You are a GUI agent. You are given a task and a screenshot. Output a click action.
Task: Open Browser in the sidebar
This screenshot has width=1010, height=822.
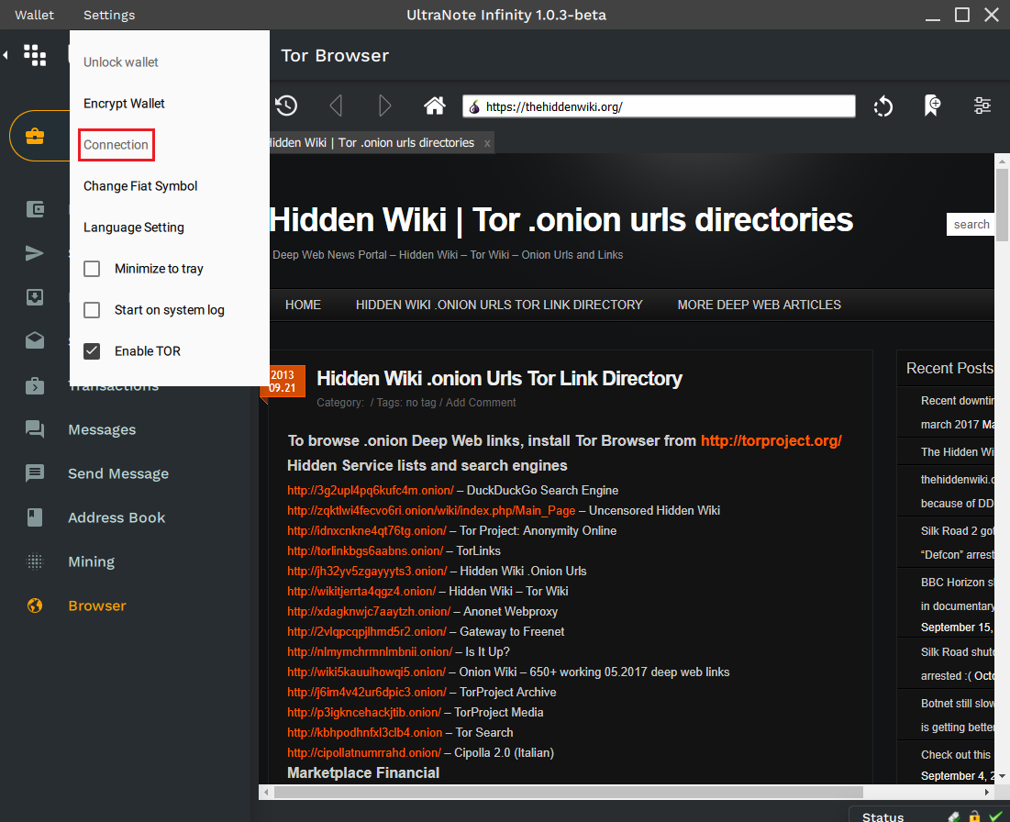click(97, 605)
